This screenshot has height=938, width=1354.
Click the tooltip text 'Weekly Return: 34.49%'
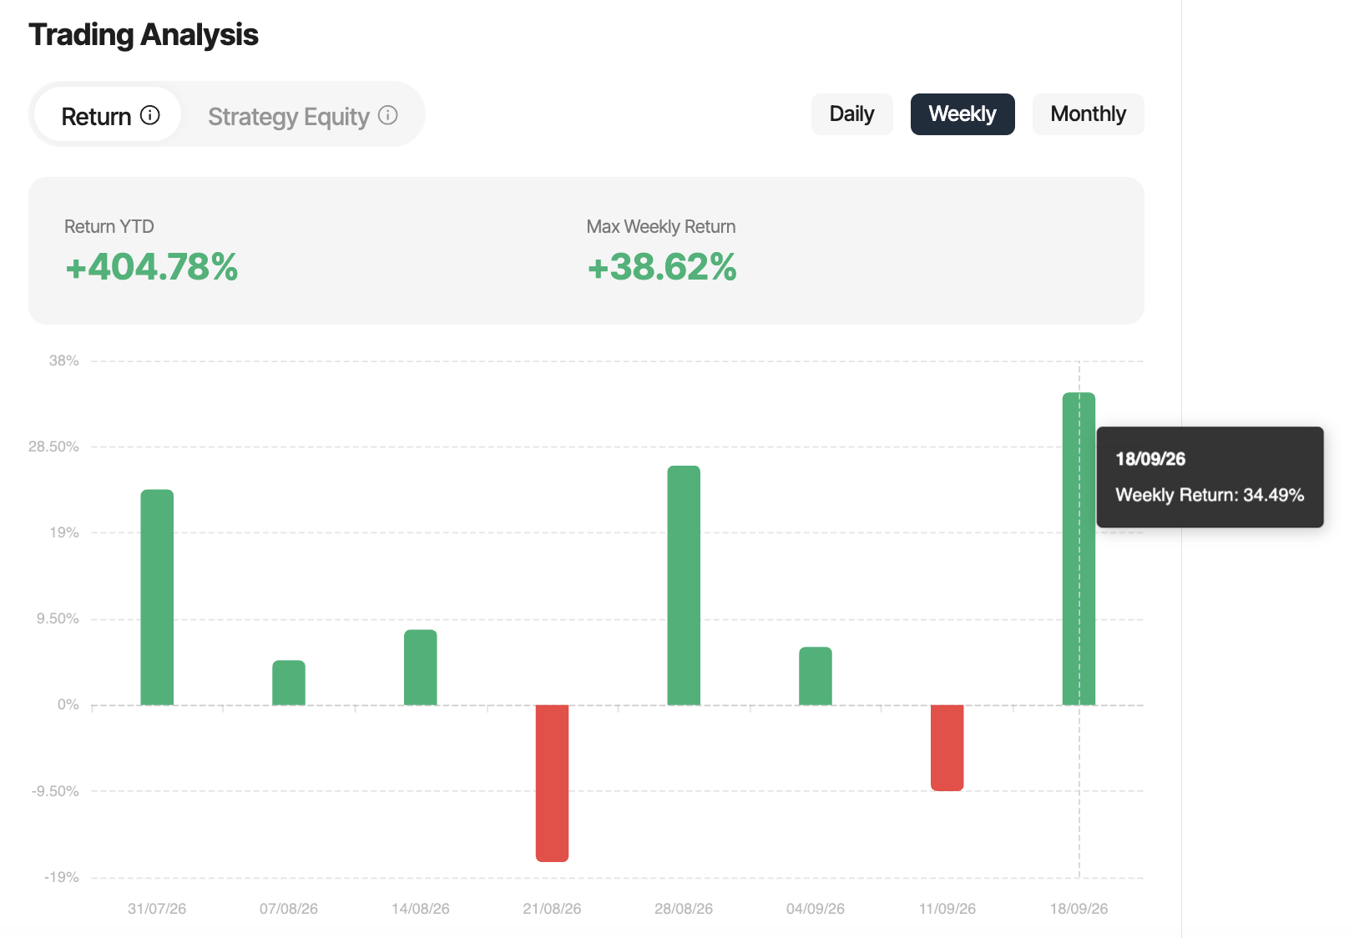pos(1210,495)
